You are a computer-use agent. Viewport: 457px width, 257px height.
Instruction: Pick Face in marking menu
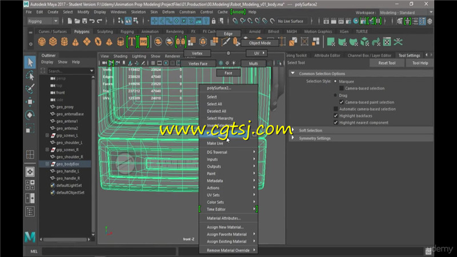coord(228,73)
